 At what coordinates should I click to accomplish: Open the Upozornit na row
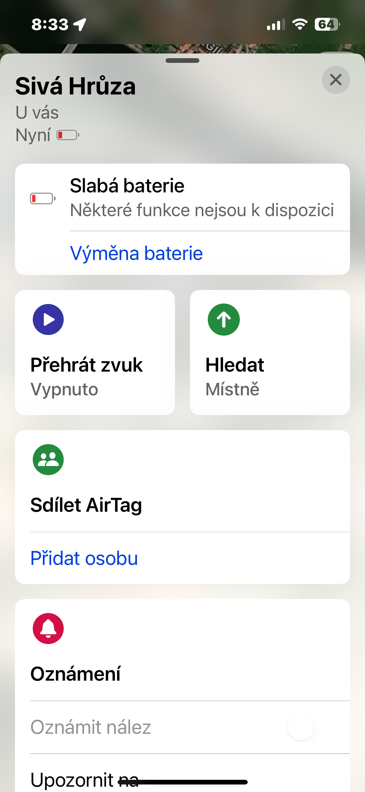click(x=84, y=779)
